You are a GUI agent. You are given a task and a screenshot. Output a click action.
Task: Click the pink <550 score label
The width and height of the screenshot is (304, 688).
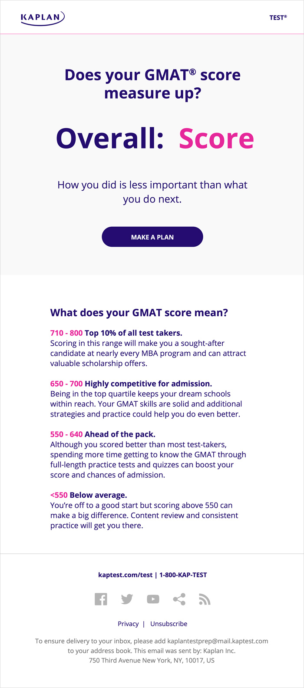(x=59, y=495)
